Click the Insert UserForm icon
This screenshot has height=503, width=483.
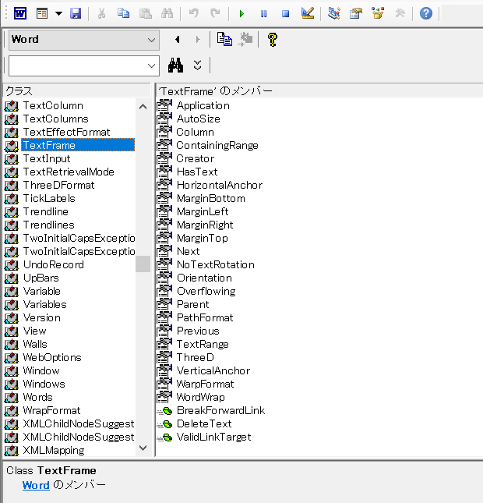[42, 13]
